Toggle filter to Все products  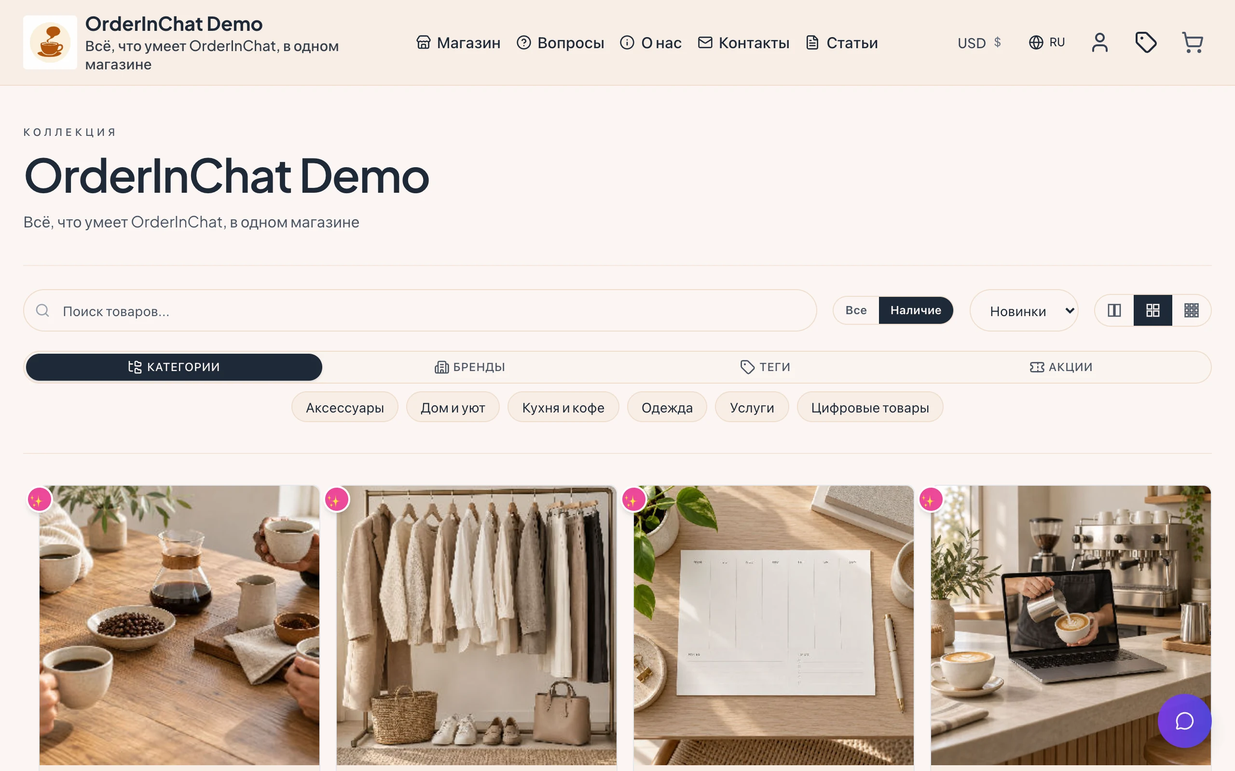tap(856, 310)
